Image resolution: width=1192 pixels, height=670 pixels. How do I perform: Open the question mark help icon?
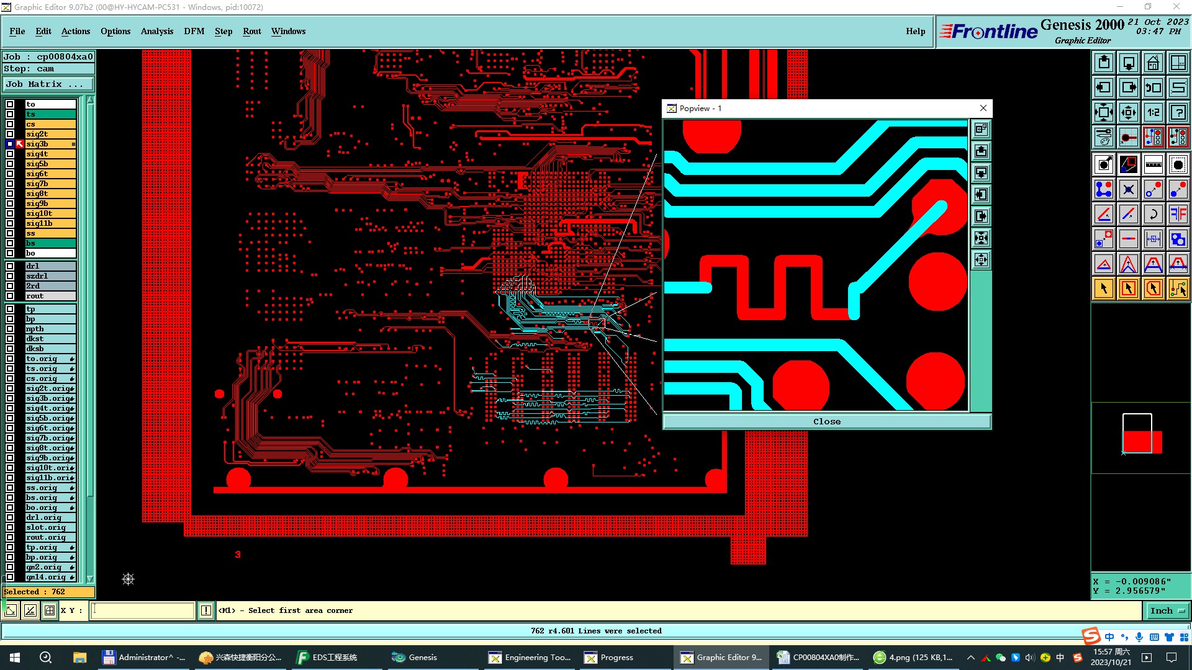[1178, 112]
